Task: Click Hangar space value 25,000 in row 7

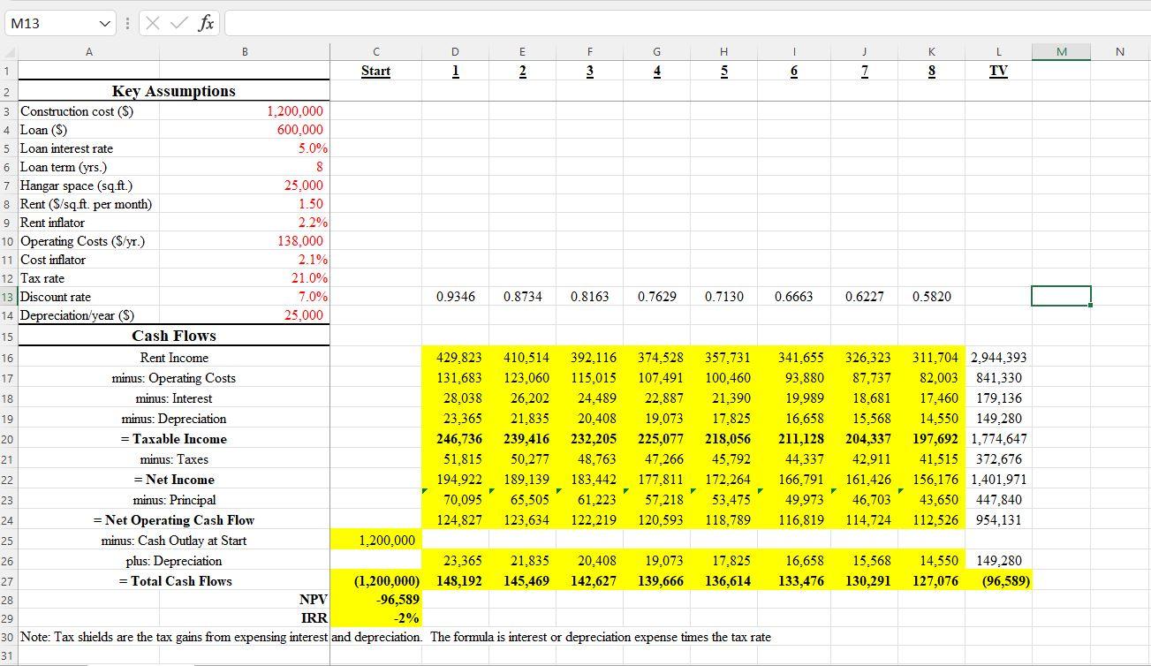Action: pos(303,185)
